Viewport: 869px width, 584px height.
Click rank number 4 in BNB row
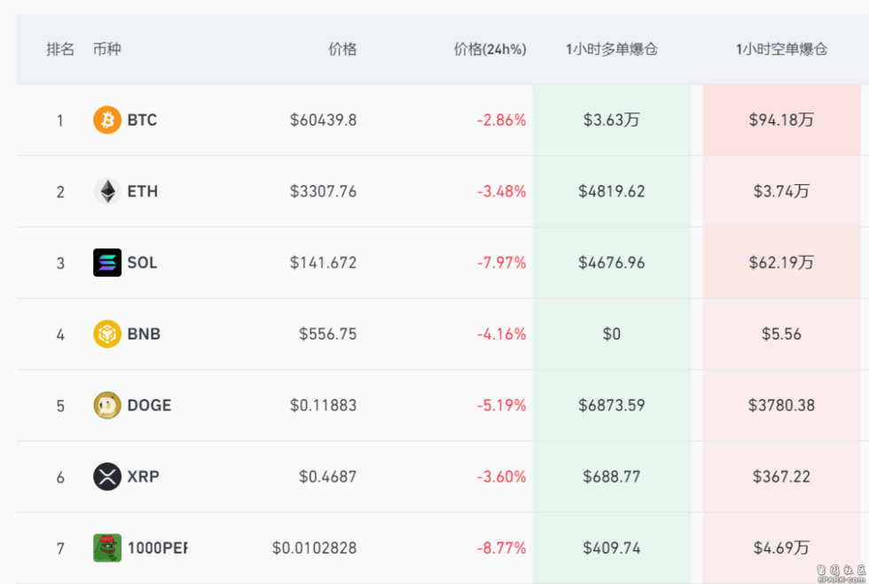tap(60, 335)
